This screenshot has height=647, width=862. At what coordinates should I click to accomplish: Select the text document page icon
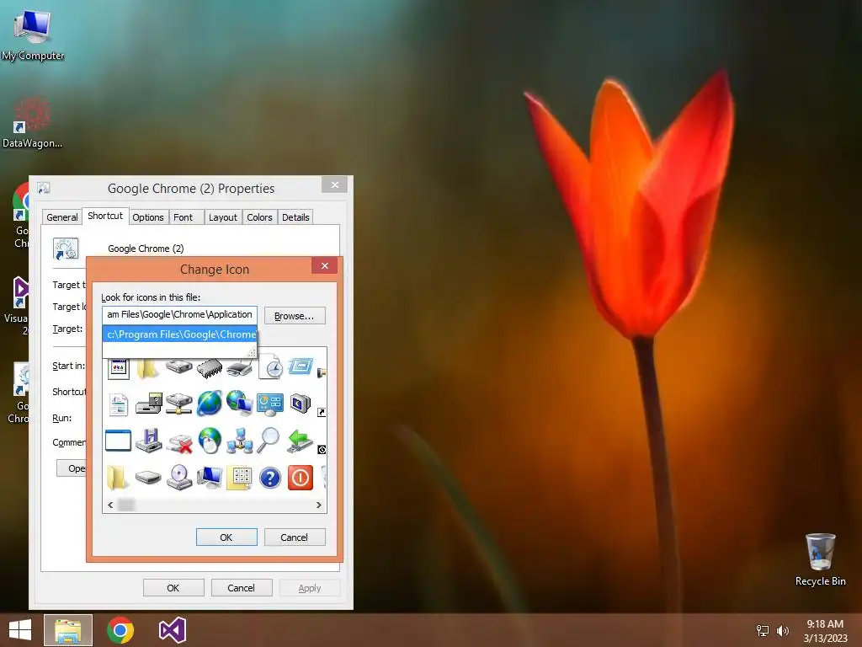[118, 405]
